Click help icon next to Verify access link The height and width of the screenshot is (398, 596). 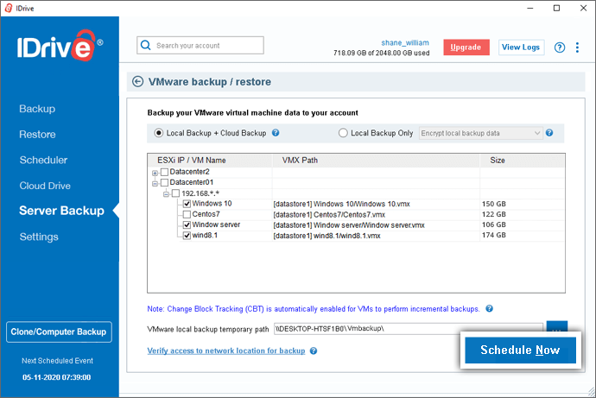pyautogui.click(x=314, y=351)
